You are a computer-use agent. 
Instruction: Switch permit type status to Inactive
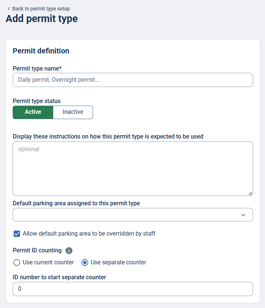(x=73, y=112)
